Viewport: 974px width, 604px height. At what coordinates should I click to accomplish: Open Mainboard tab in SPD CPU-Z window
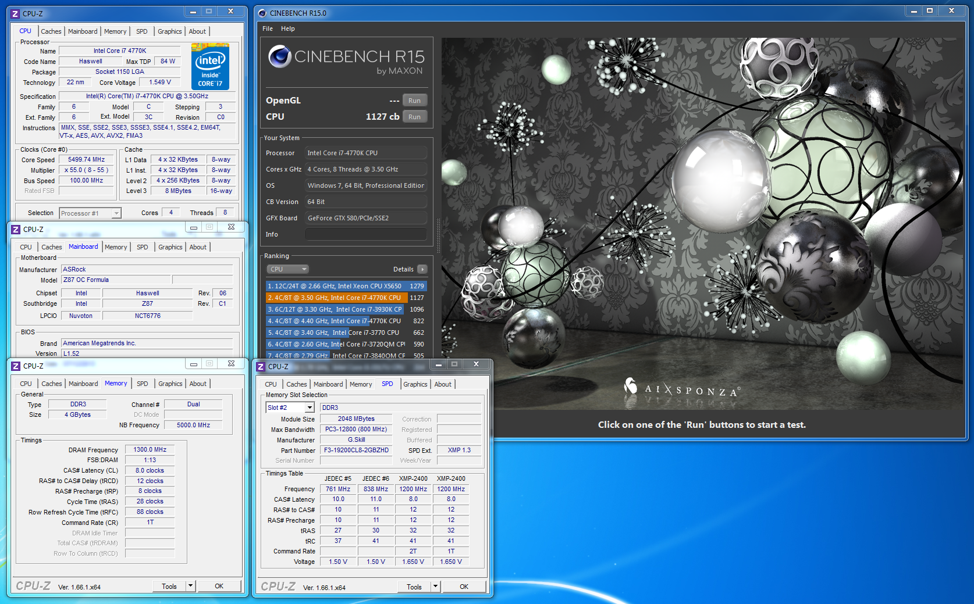coord(328,384)
